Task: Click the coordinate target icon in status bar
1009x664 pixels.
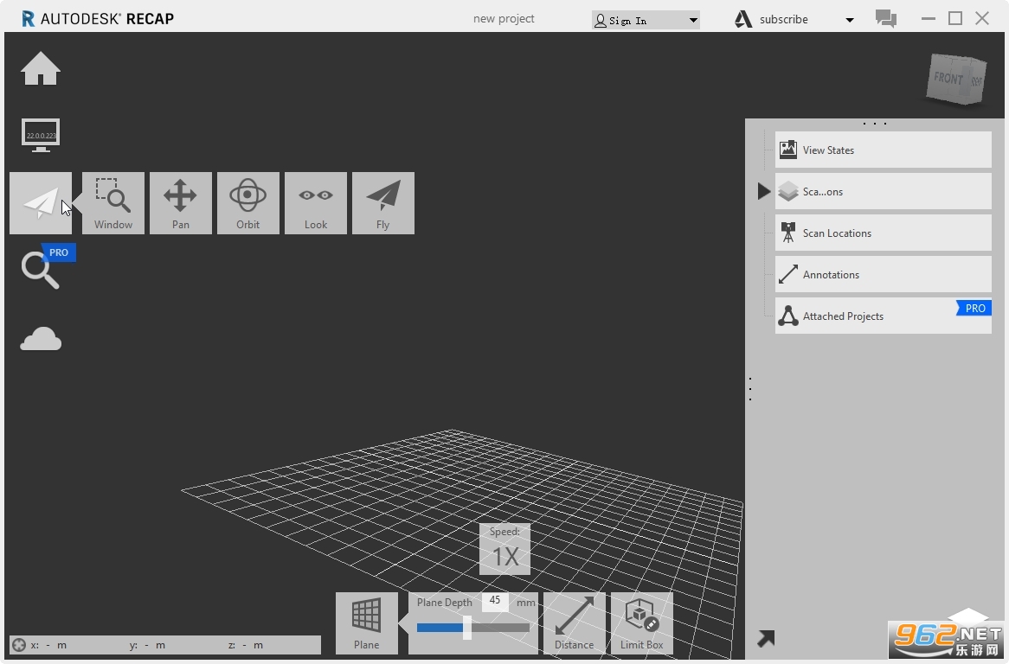Action: coord(19,645)
